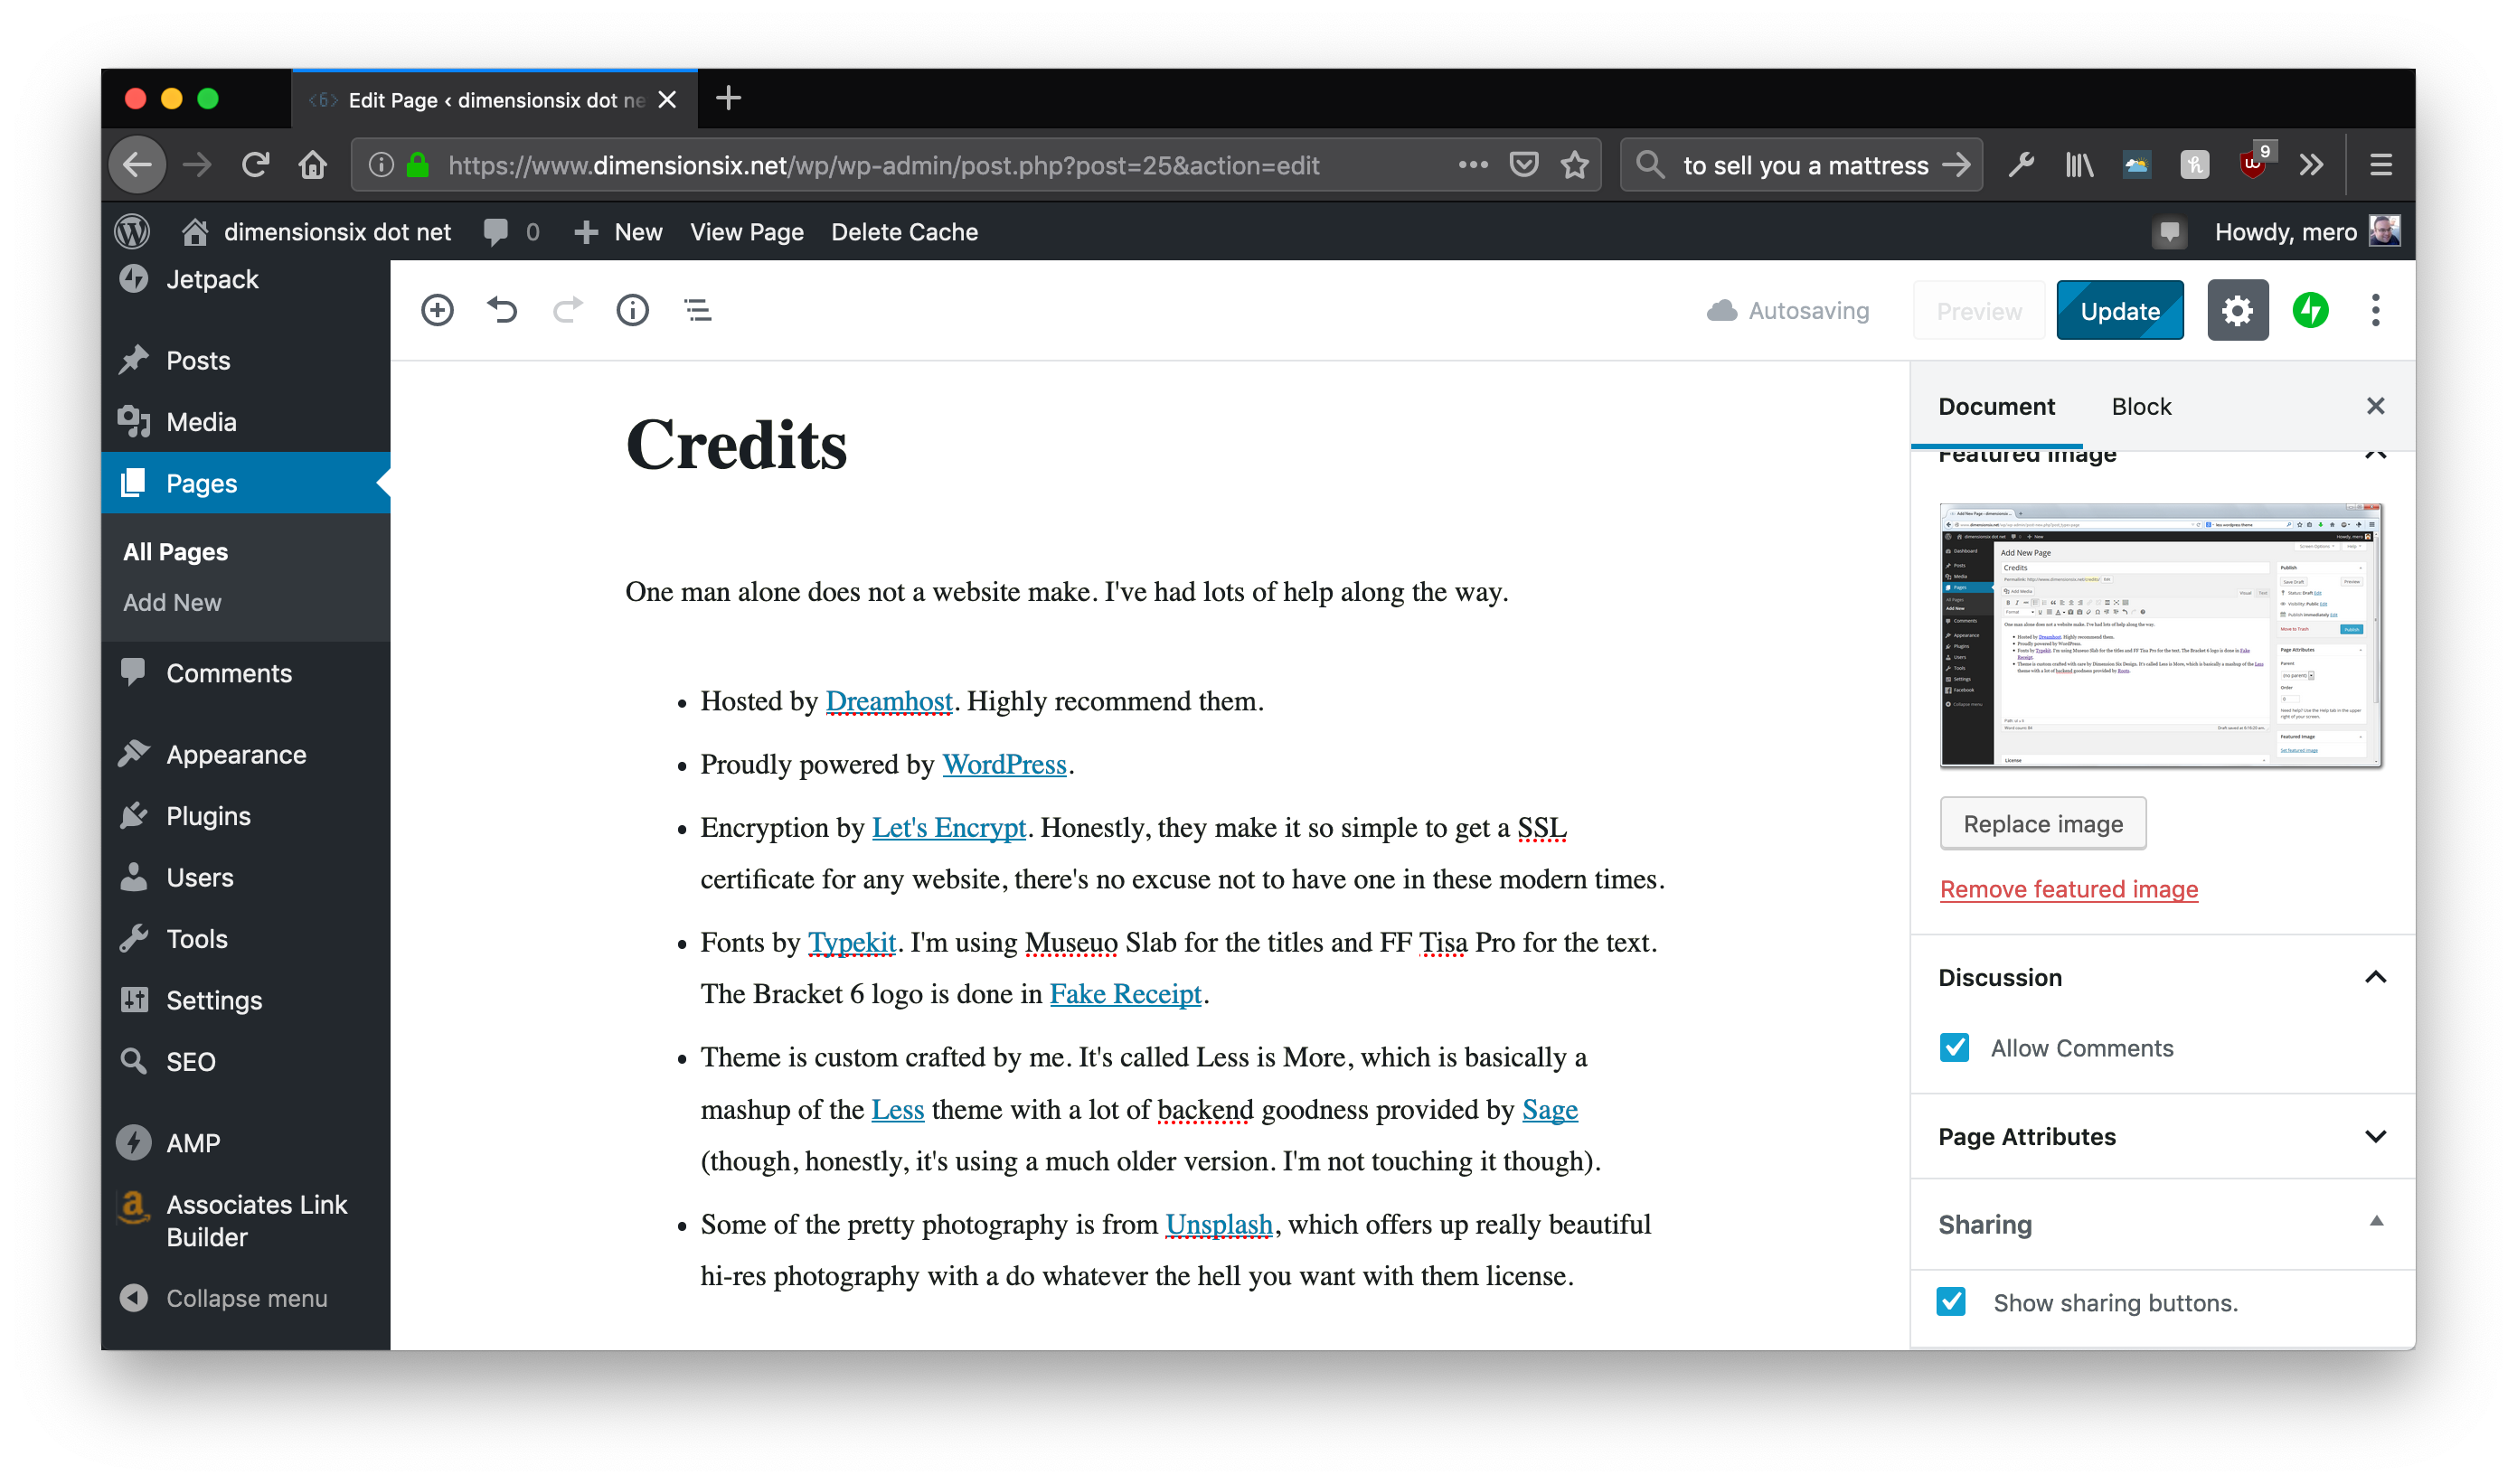
Task: Click View Page in admin bar
Action: [x=746, y=232]
